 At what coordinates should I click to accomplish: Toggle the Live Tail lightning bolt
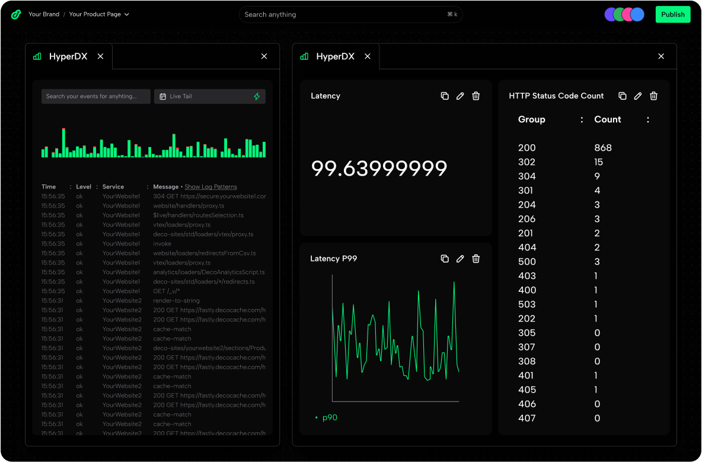[257, 96]
